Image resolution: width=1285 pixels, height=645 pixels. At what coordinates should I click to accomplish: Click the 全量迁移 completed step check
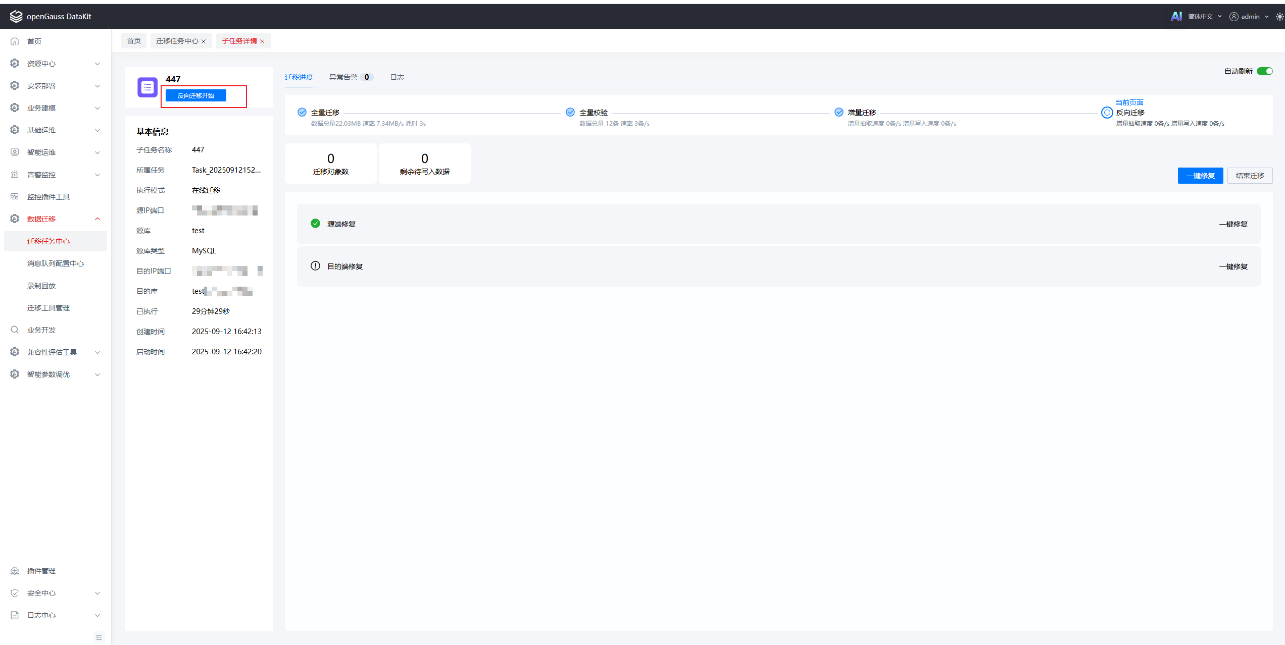click(x=302, y=112)
